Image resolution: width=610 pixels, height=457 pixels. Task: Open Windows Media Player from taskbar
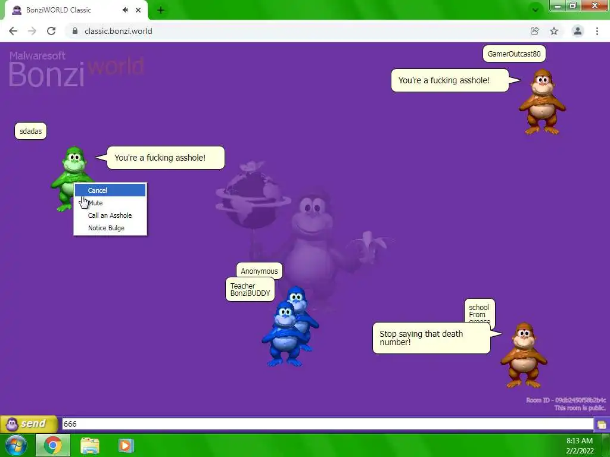(x=126, y=446)
